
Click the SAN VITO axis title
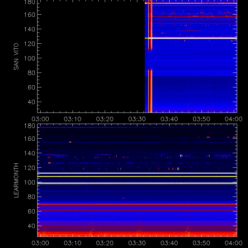pyautogui.click(x=16, y=56)
